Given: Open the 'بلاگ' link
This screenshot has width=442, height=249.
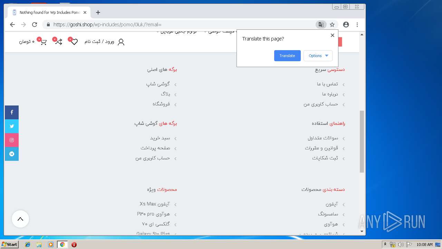Looking at the screenshot, I should coord(165,94).
